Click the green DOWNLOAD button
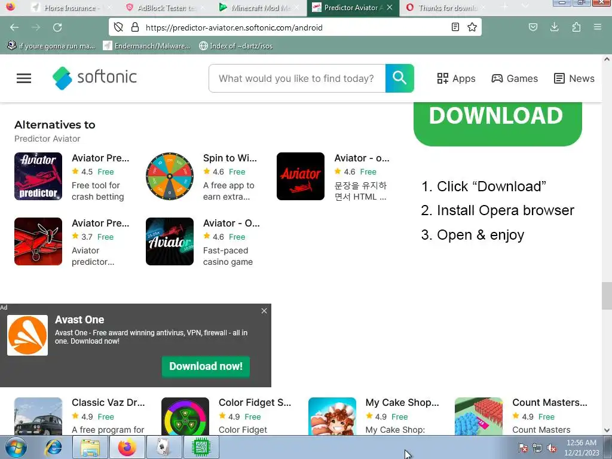The image size is (612, 459). [x=498, y=124]
